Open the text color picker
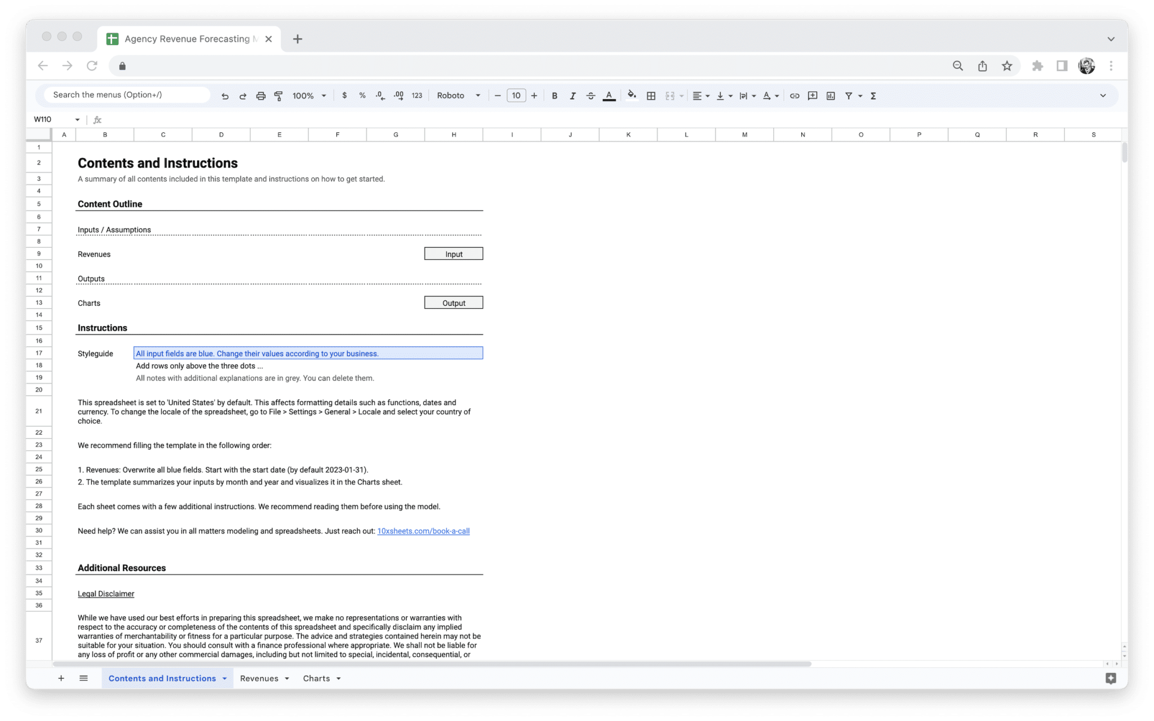The image size is (1154, 721). 609,96
